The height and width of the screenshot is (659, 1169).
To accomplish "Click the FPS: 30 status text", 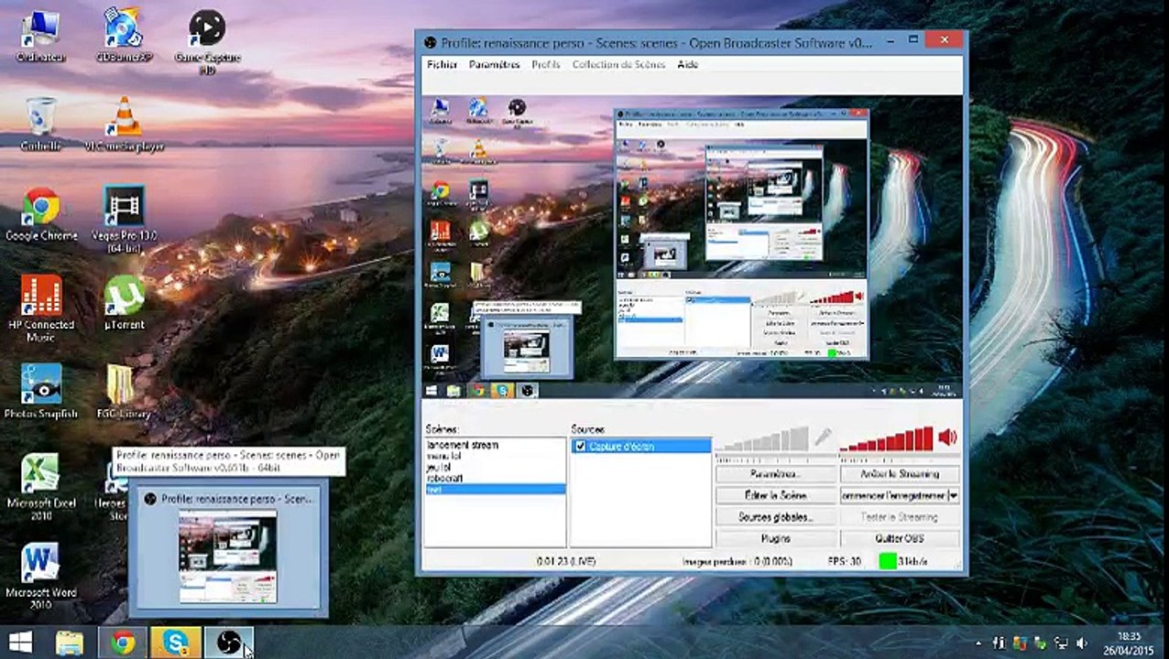I will [844, 560].
